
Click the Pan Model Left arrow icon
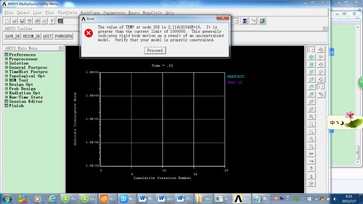pyautogui.click(x=311, y=154)
